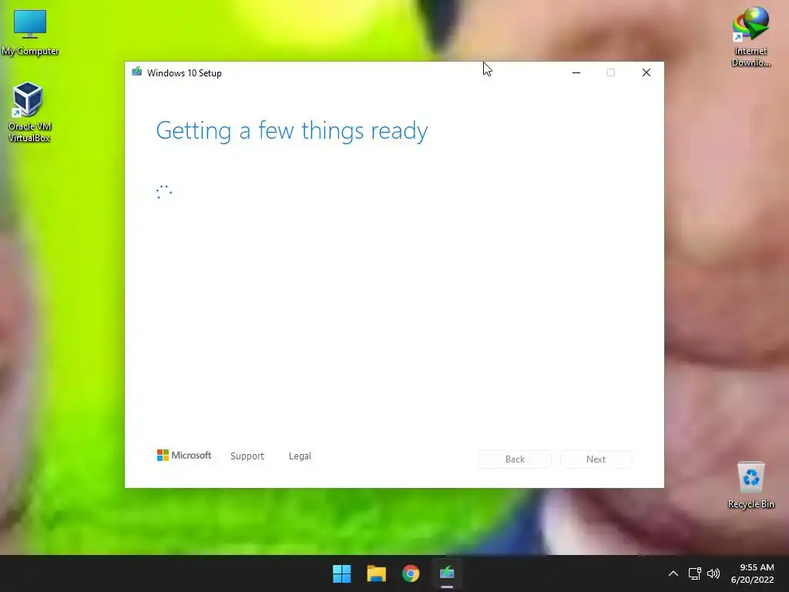Image resolution: width=789 pixels, height=592 pixels.
Task: Open the Legal link in Setup
Action: 300,456
